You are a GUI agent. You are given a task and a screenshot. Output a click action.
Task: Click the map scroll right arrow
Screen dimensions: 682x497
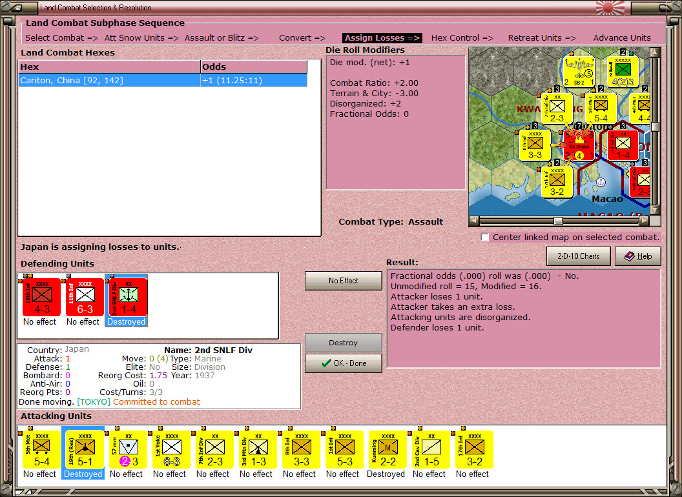[644, 221]
